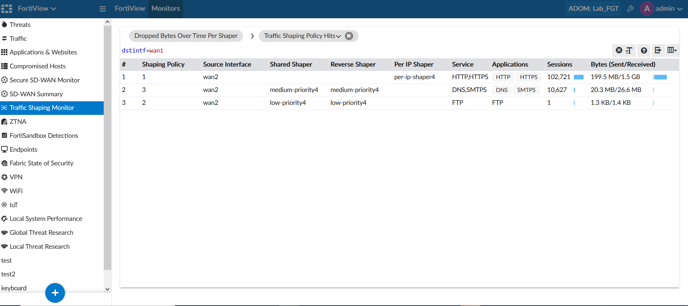Open the test sidebar item
The width and height of the screenshot is (688, 306).
click(x=6, y=261)
